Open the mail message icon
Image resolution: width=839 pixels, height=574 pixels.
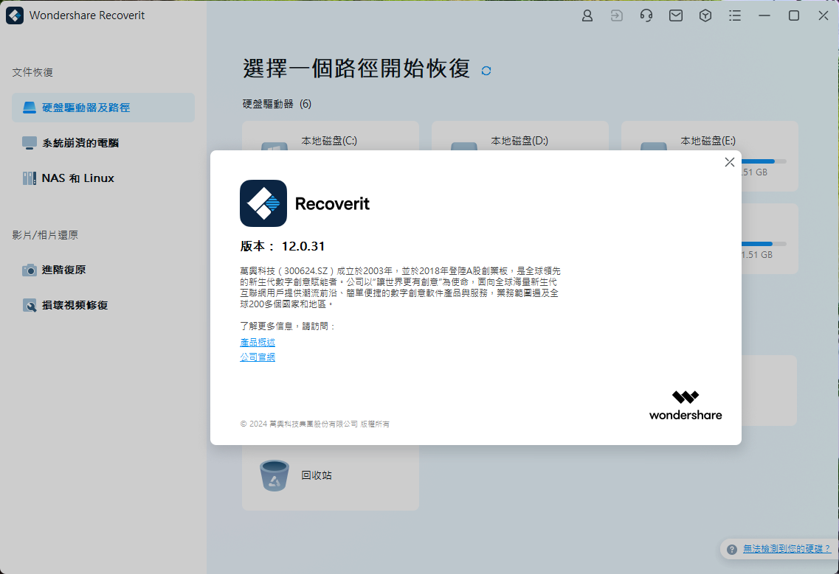(676, 15)
